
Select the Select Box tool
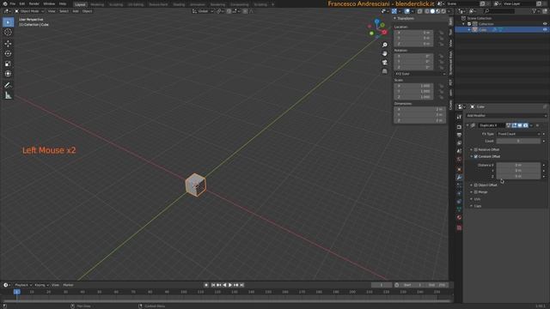[8, 22]
